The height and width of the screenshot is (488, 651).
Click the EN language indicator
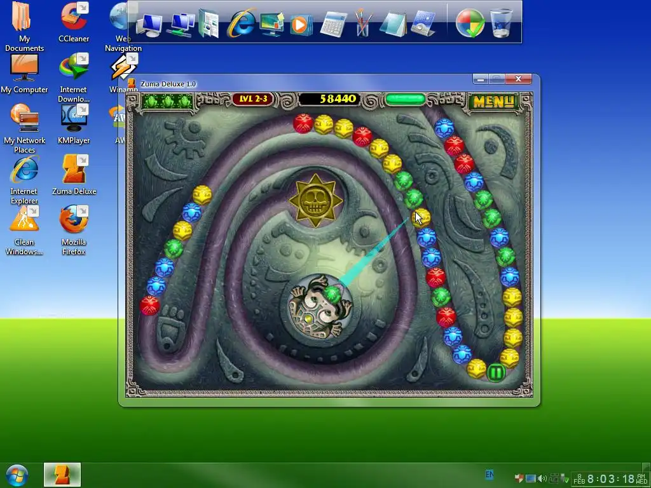(x=490, y=474)
